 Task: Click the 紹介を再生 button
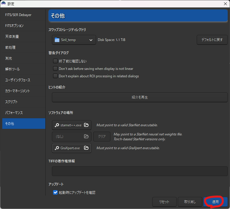click(x=140, y=97)
